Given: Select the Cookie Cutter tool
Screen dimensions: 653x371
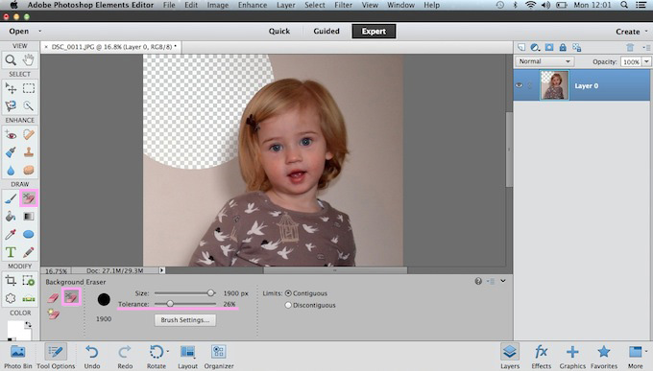Looking at the screenshot, I should (11, 298).
